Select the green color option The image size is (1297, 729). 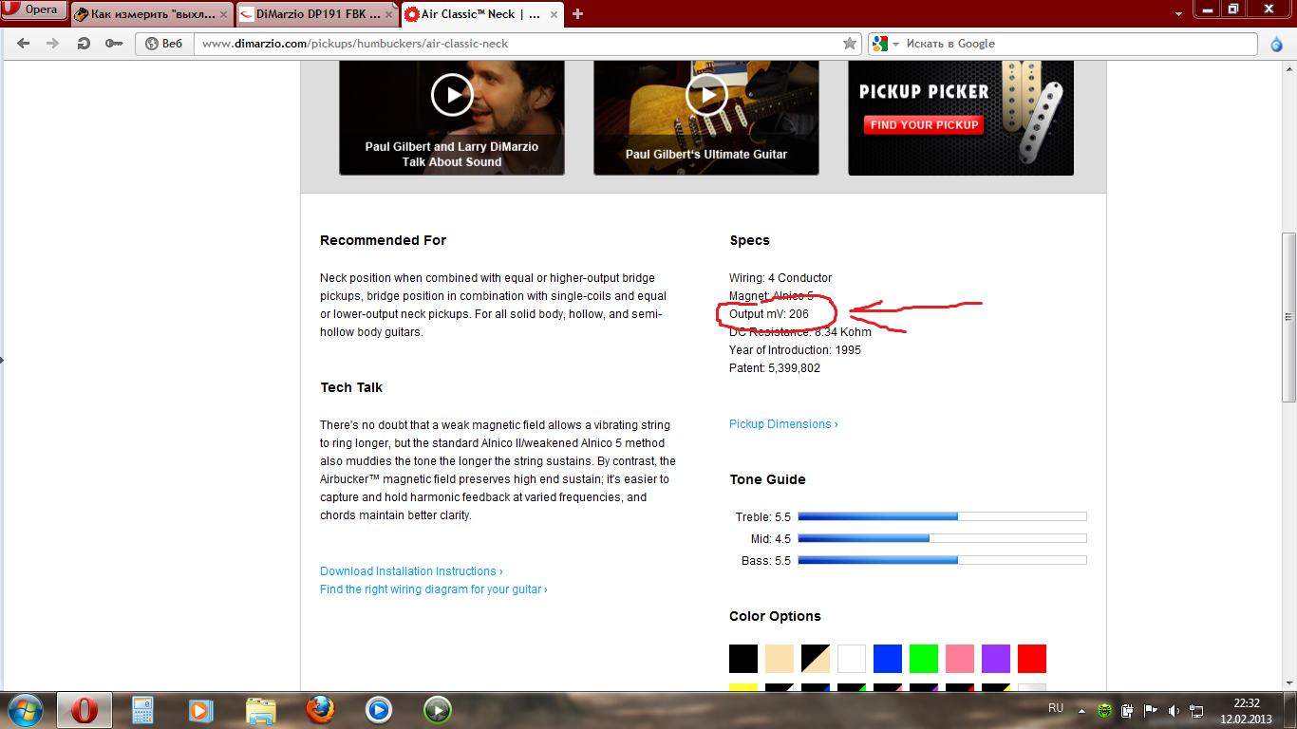tap(924, 659)
